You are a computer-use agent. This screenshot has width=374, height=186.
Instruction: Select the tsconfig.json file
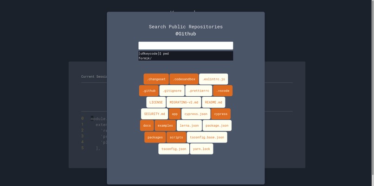[x=174, y=149]
